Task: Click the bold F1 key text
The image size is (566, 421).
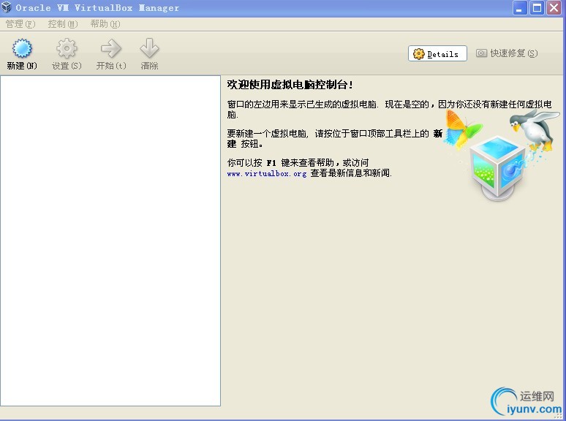Action: [x=271, y=163]
